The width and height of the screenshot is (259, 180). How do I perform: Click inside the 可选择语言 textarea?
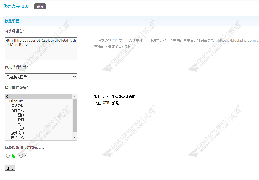41,49
